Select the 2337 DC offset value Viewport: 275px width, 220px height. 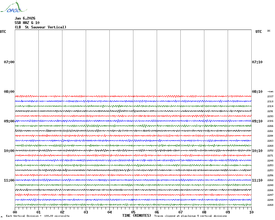[270, 96]
